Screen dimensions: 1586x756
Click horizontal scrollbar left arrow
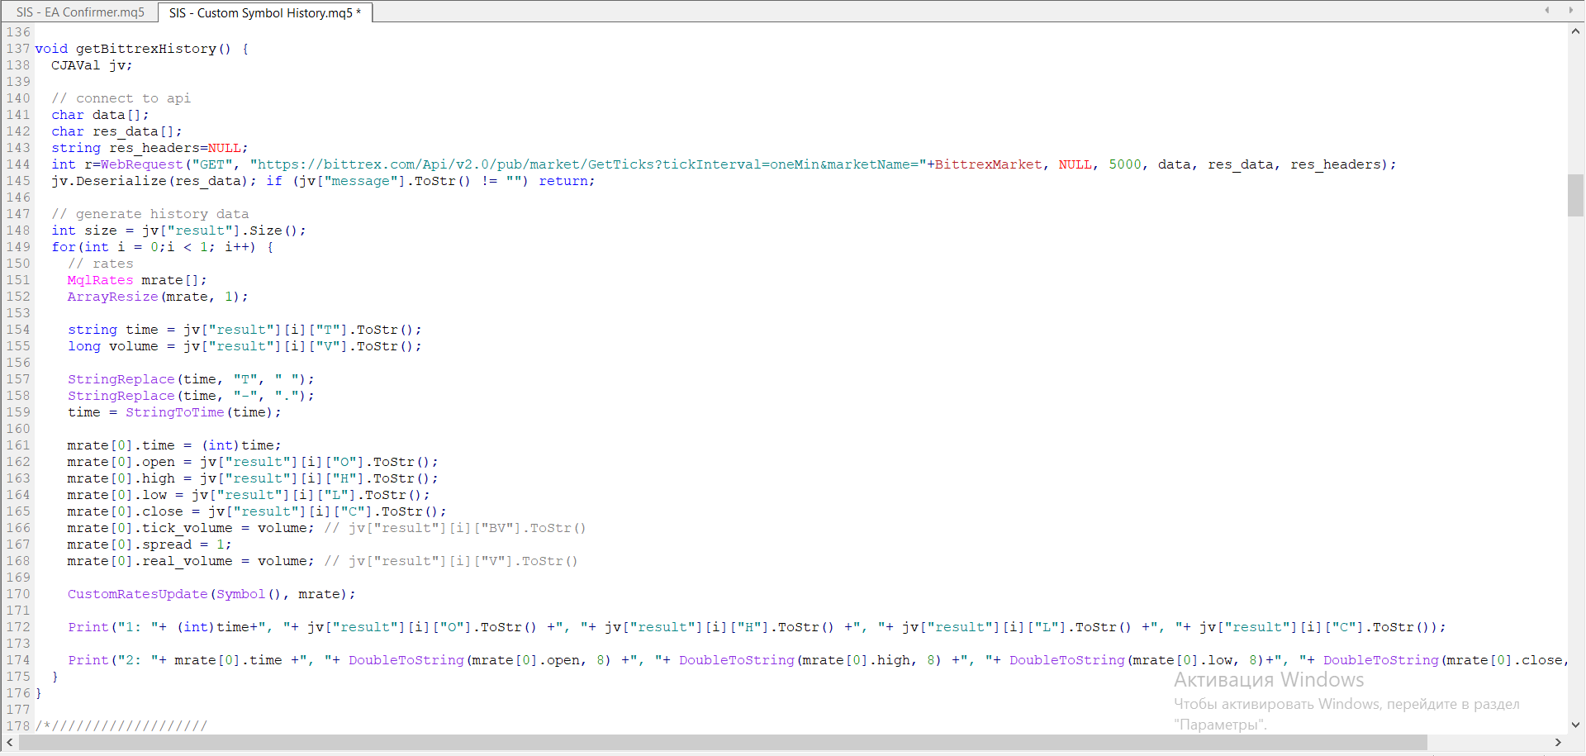(9, 742)
